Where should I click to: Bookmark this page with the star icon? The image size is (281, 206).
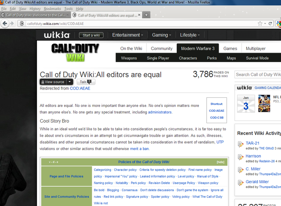(x=260, y=23)
